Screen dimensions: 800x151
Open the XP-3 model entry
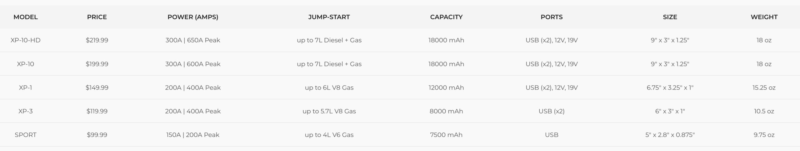click(25, 111)
